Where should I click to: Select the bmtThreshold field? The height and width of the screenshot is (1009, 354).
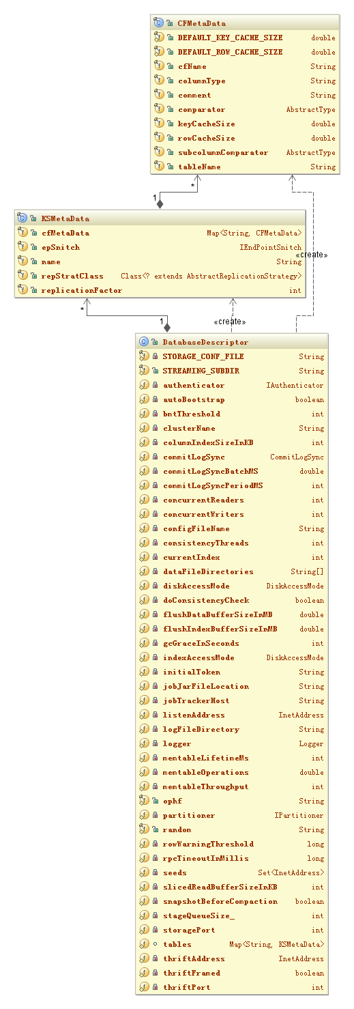(232, 414)
